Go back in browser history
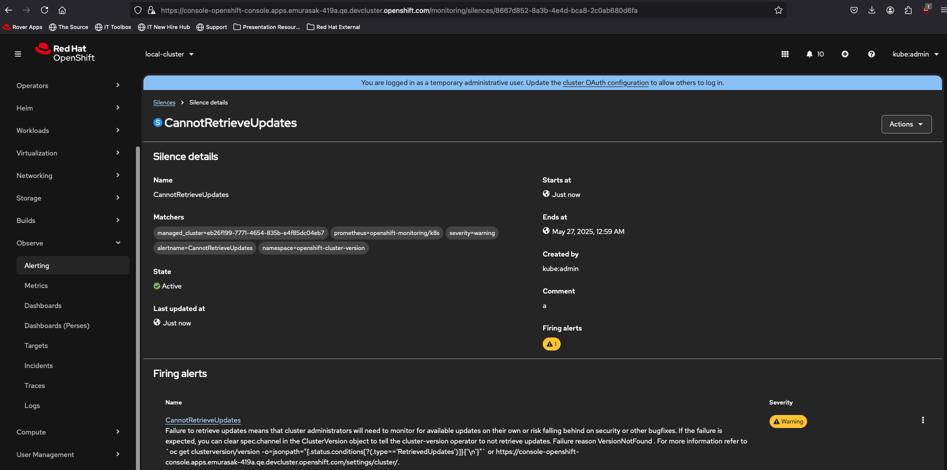This screenshot has height=470, width=947. point(8,10)
